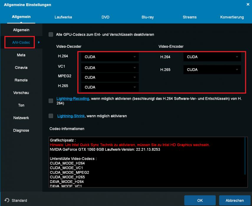252x206 pixels.
Task: Expand the MPEG2 decoder dropdown
Action: point(110,78)
